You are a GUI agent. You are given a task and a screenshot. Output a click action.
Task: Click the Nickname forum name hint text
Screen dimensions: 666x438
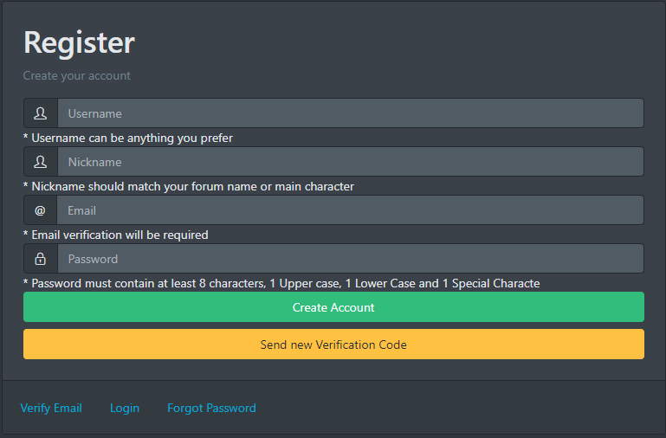click(x=189, y=186)
